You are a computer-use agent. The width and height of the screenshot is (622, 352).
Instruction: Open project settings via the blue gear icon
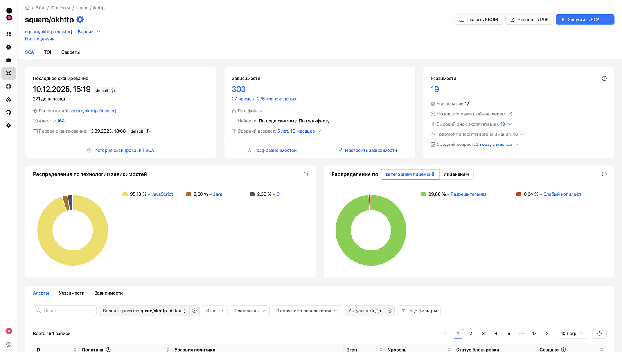click(x=80, y=20)
